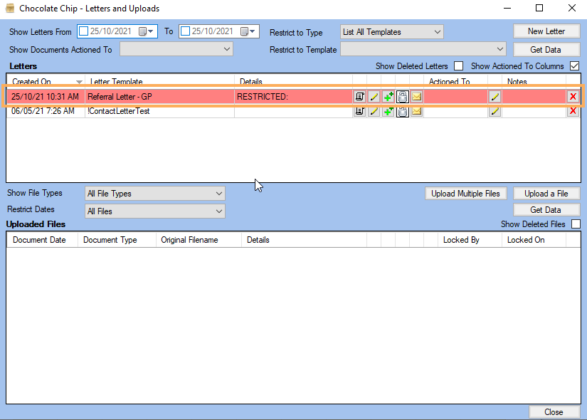Click the Actioned To column header
Screen dimensions: 587x420
point(455,81)
